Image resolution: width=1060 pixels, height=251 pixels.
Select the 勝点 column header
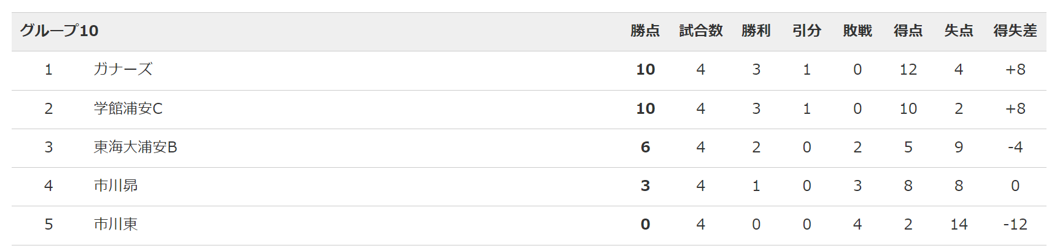645,31
